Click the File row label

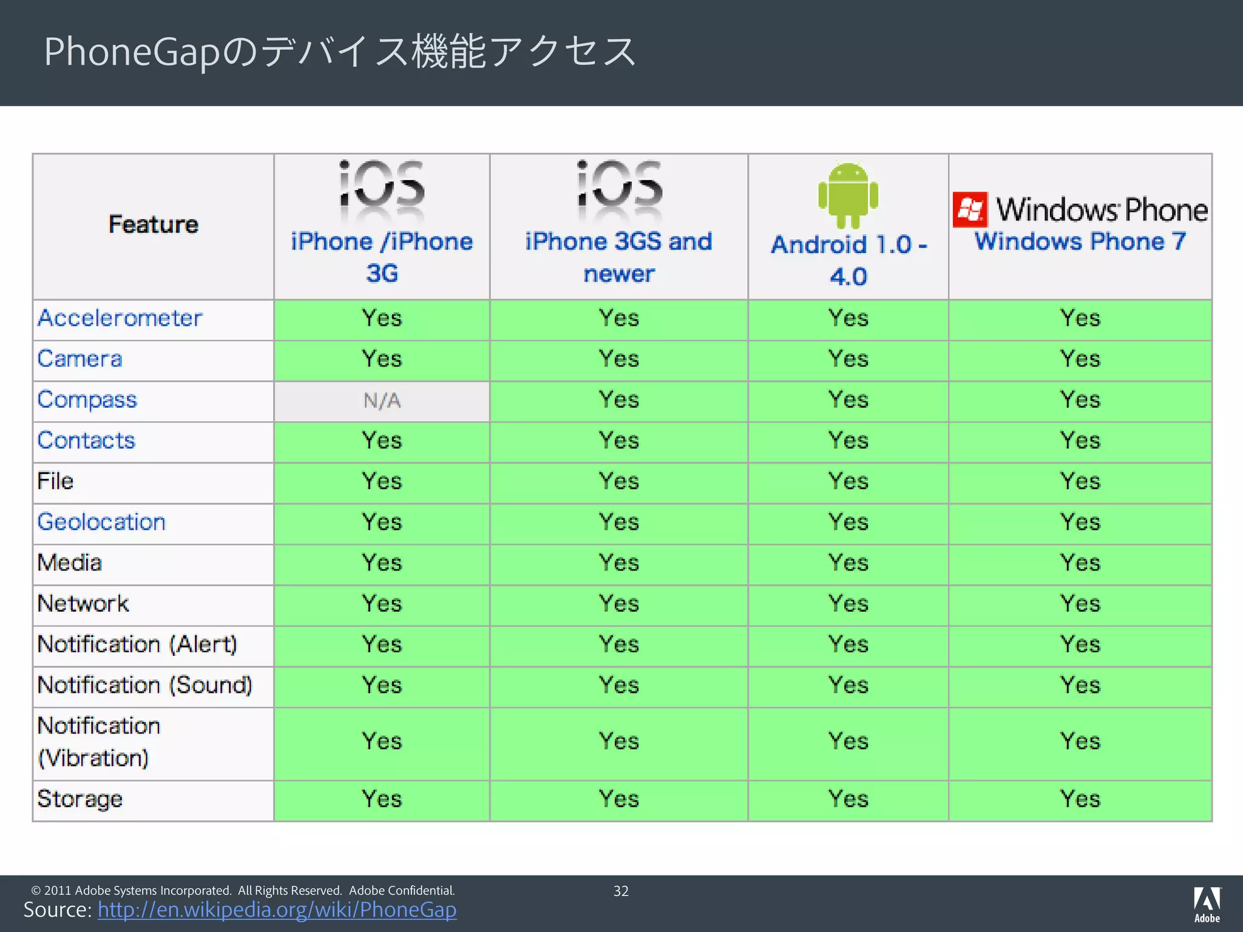55,481
